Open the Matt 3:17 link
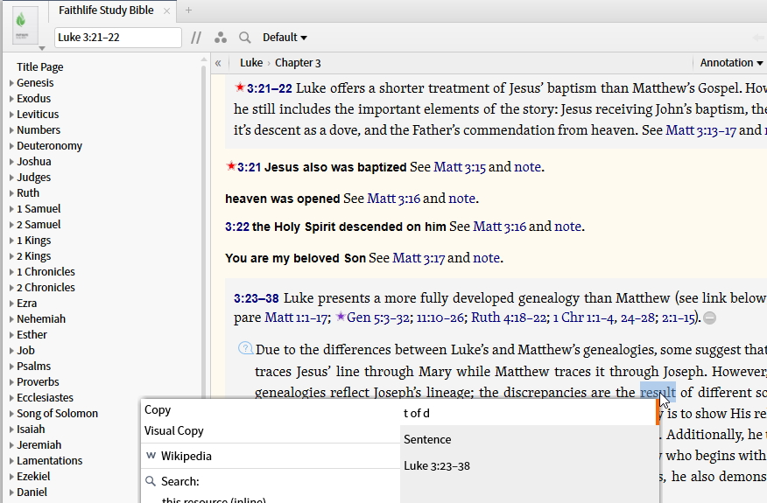 (419, 257)
